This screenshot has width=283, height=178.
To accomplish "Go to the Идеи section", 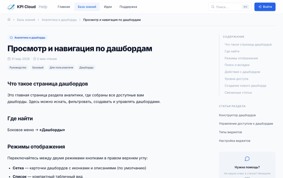I will tap(108, 7).
